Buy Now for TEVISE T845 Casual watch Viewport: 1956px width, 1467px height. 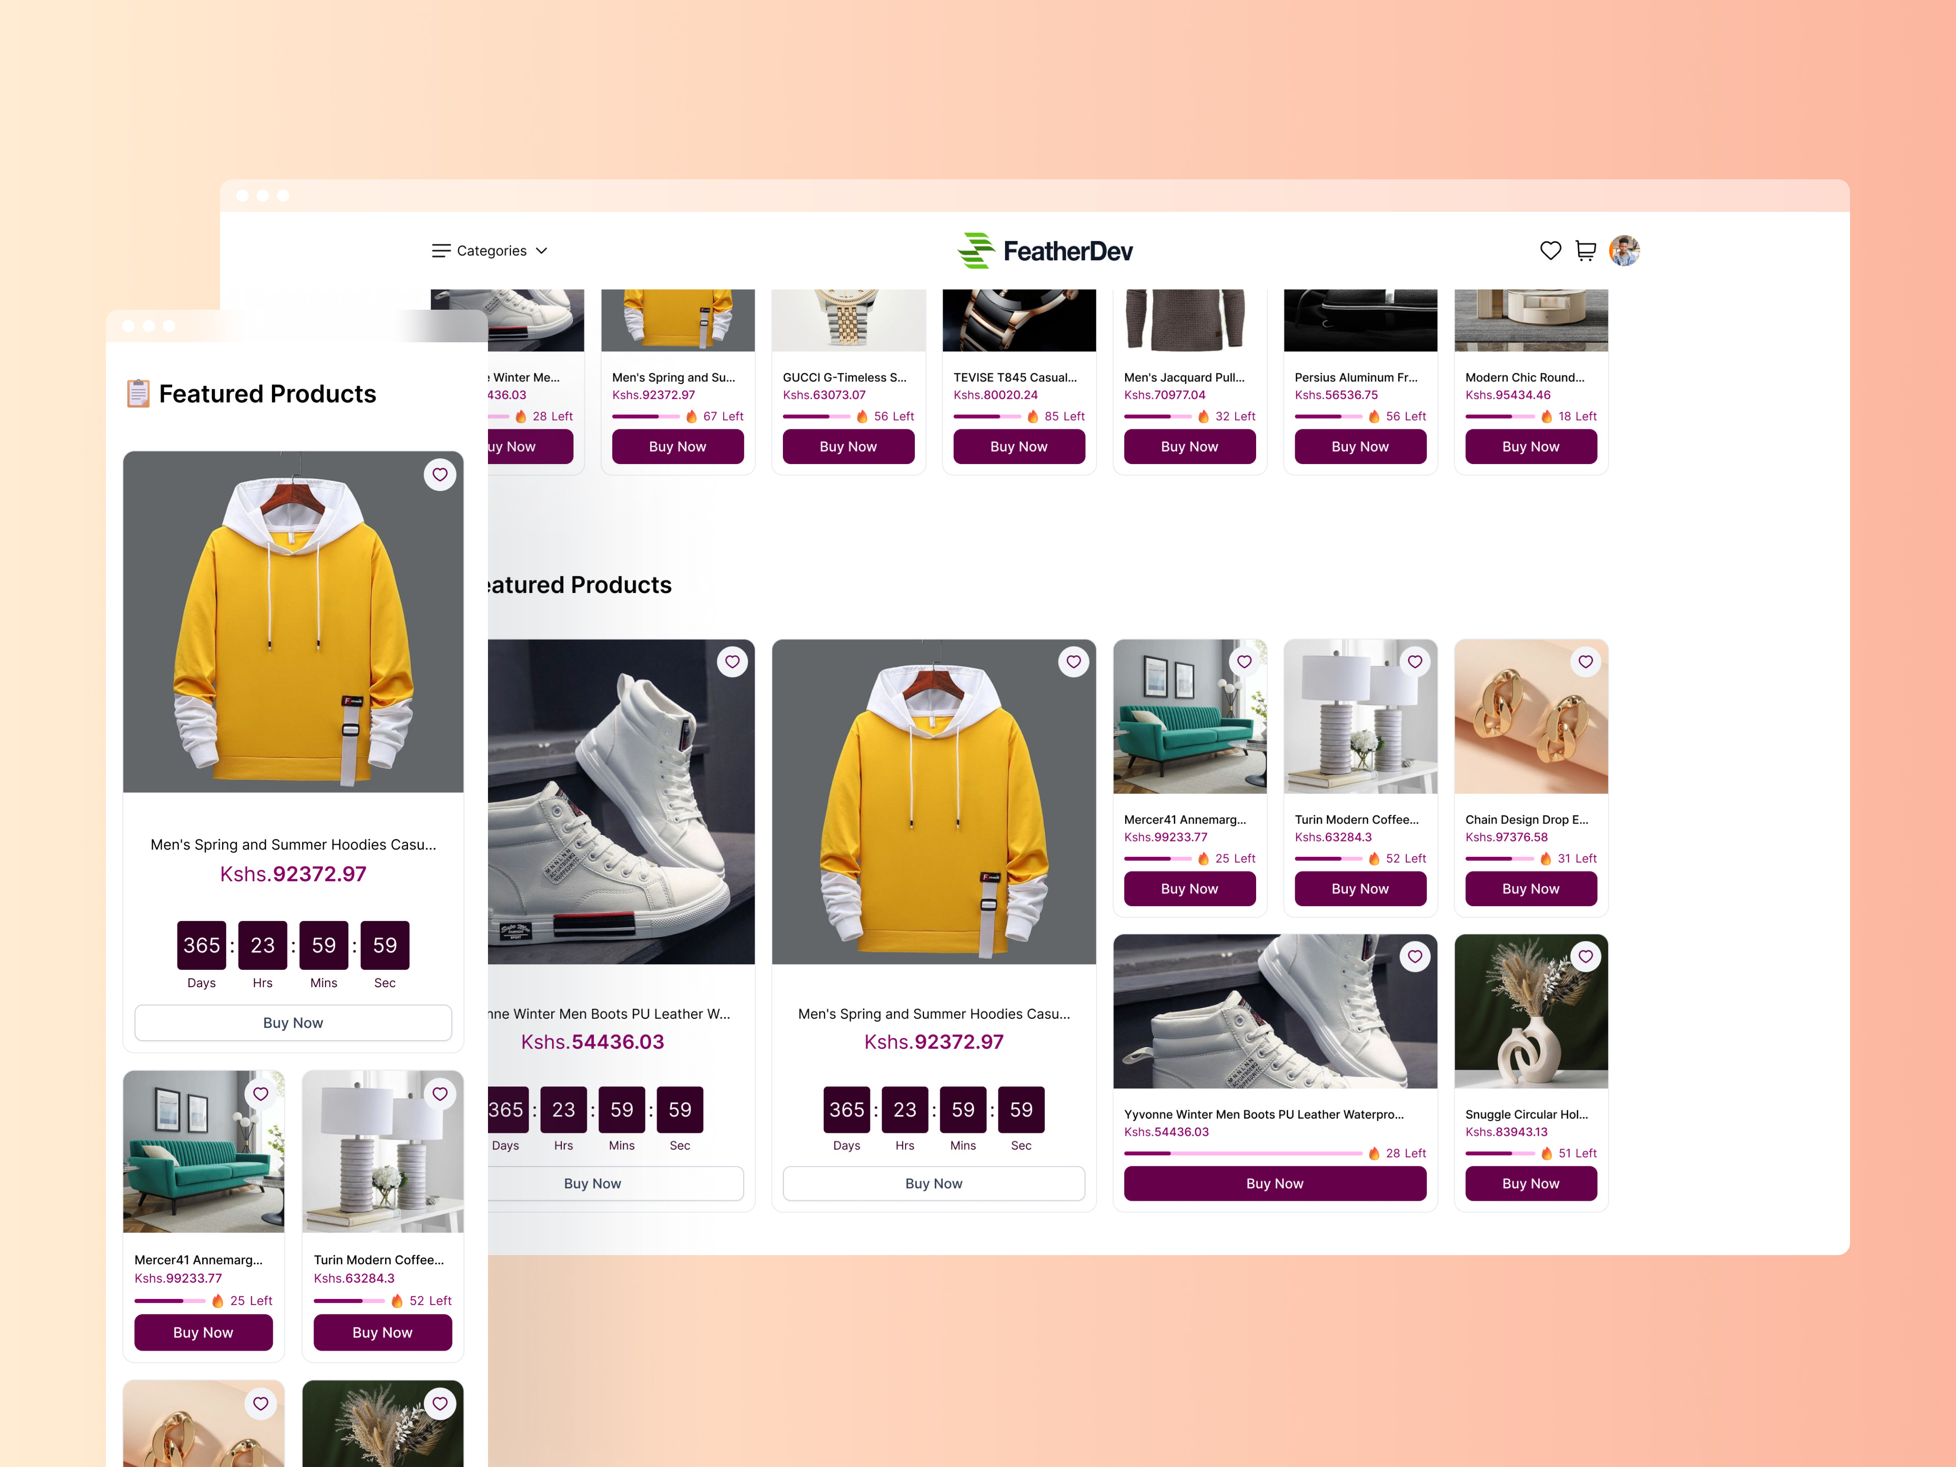click(1019, 447)
